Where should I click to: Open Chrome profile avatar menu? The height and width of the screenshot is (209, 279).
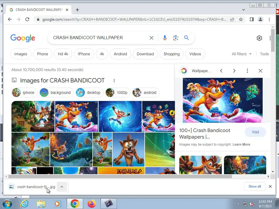(x=260, y=19)
